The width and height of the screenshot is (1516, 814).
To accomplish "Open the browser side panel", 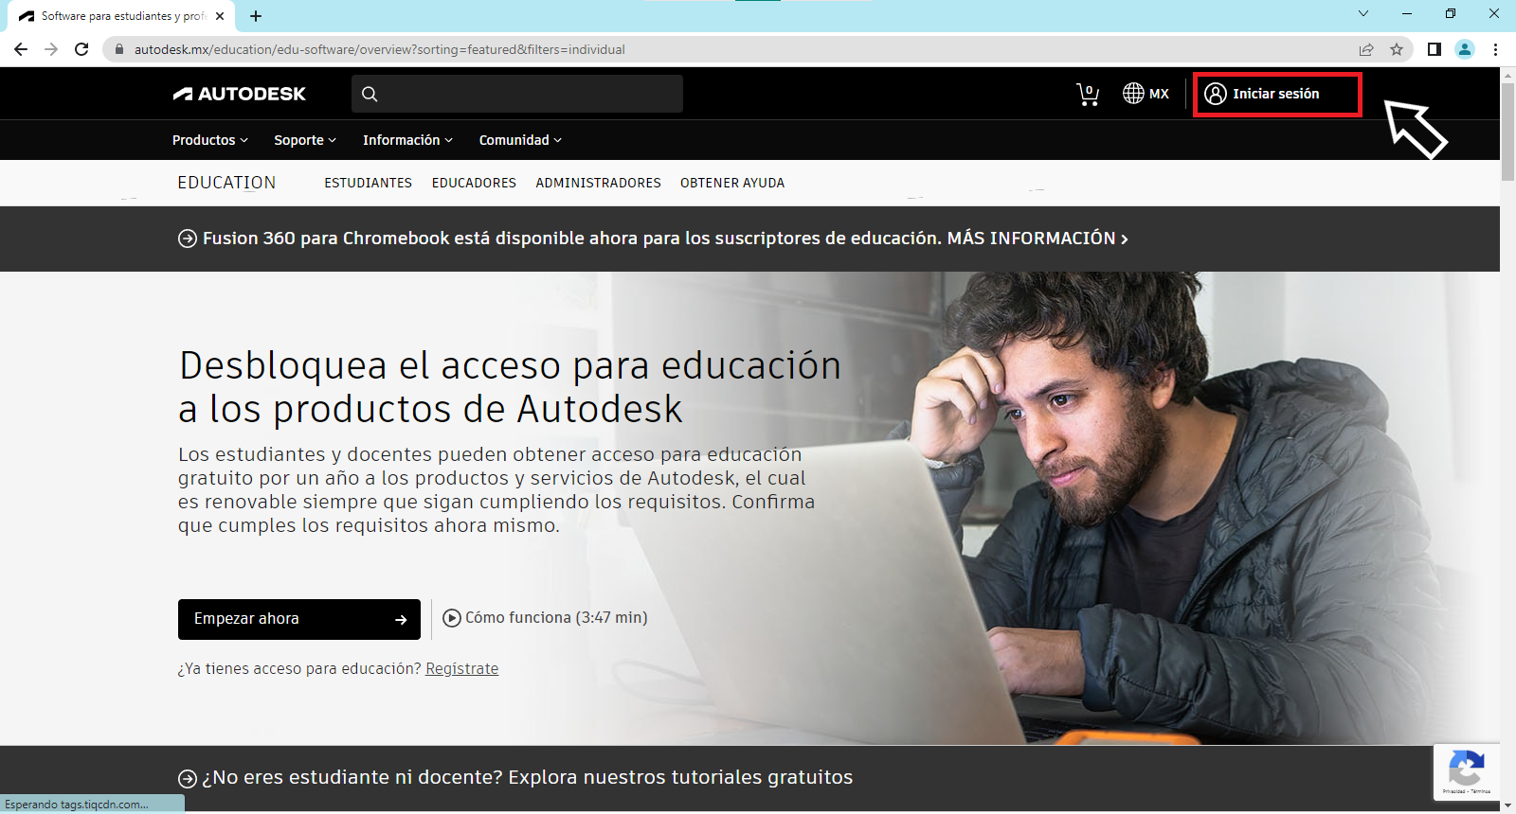I will tap(1435, 49).
